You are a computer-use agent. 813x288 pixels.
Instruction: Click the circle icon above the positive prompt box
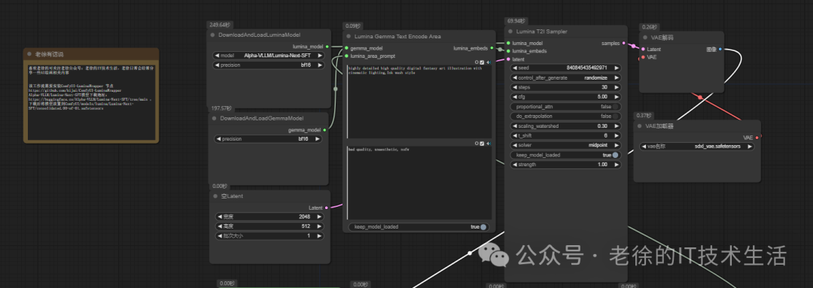coord(477,62)
